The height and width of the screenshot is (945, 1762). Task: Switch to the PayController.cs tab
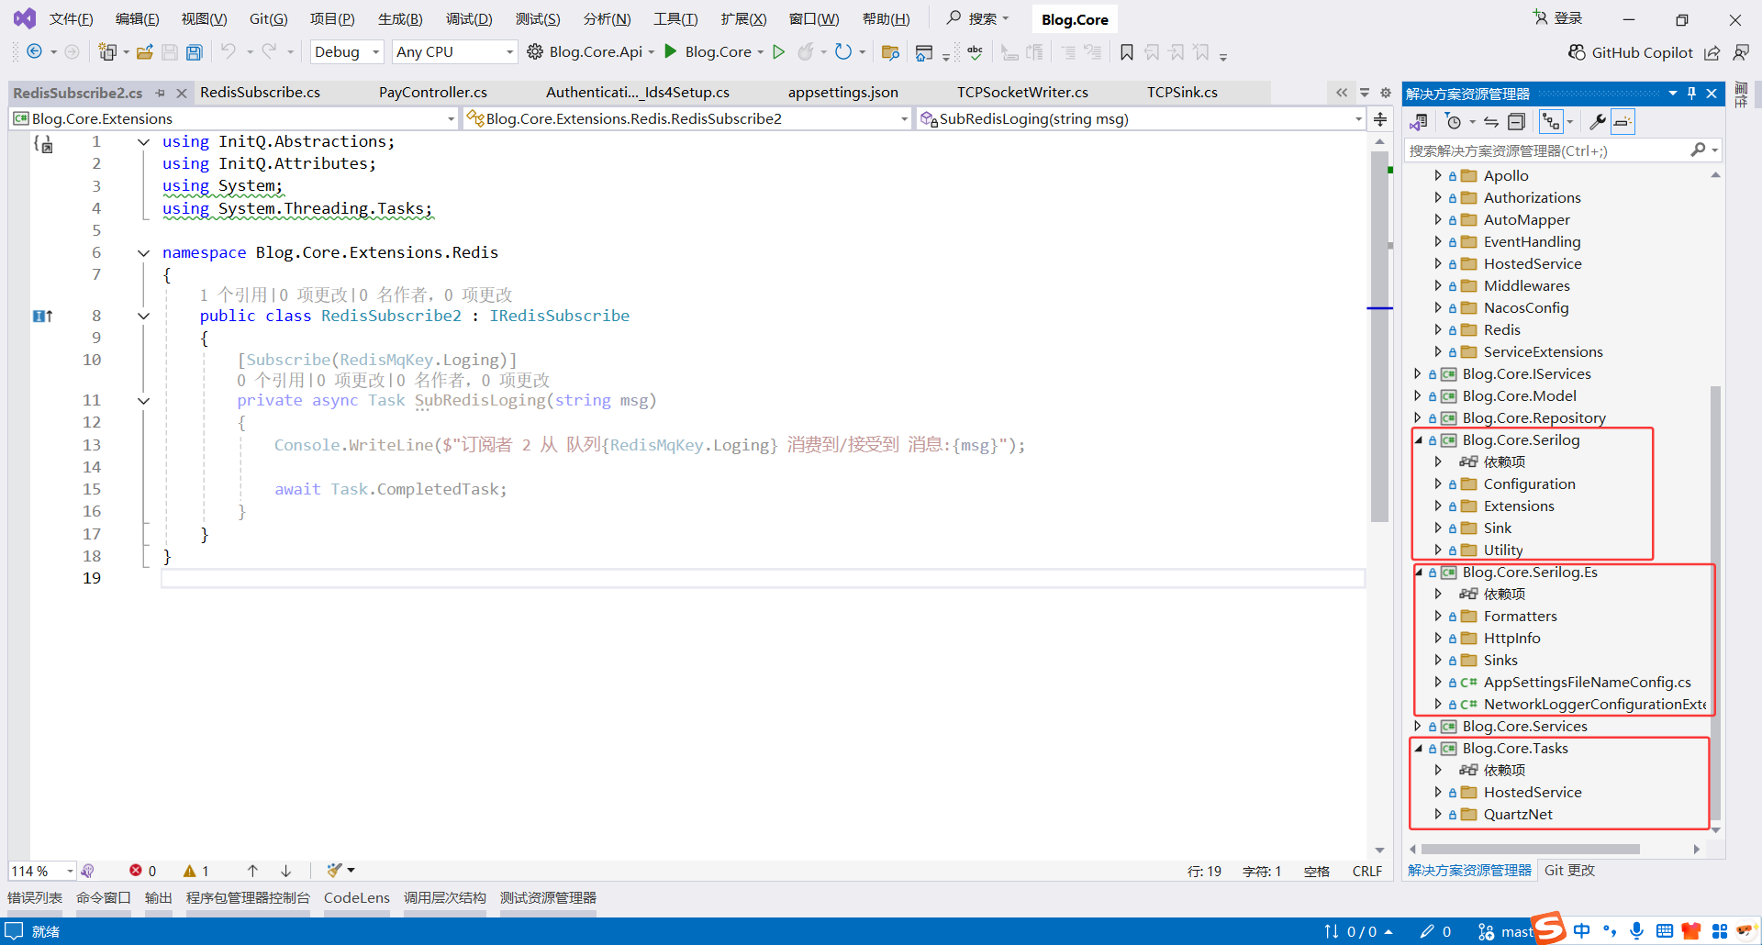[433, 93]
